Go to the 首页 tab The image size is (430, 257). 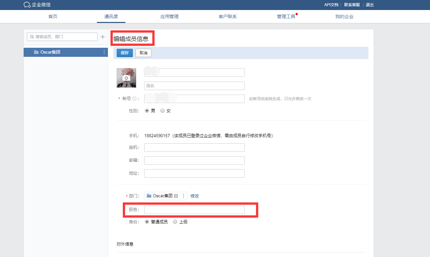click(53, 16)
